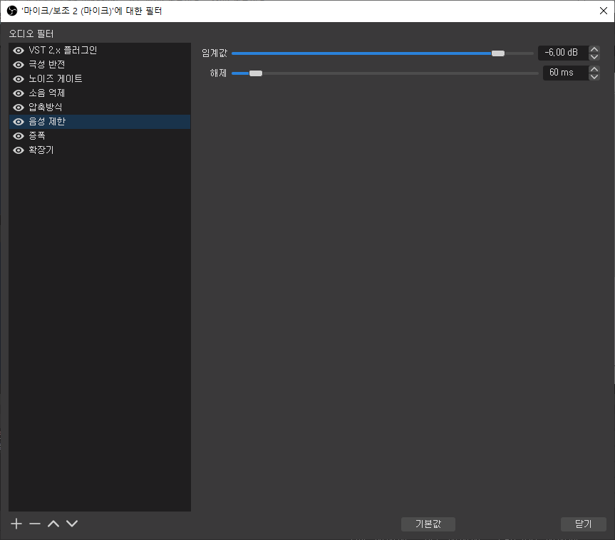615x540 pixels.
Task: Select the 압축방식 filter
Action: click(x=100, y=108)
